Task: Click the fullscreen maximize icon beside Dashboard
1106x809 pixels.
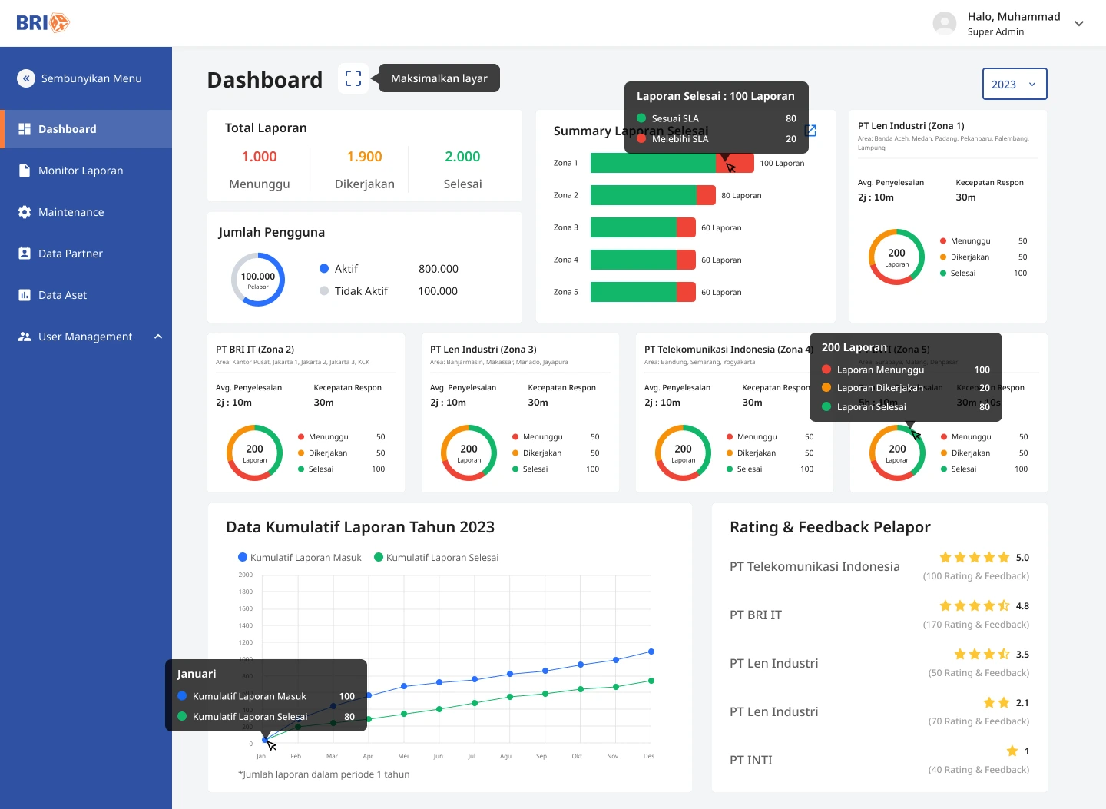Action: pyautogui.click(x=353, y=78)
